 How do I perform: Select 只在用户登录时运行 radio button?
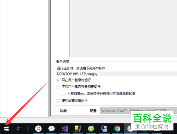pos(58,80)
